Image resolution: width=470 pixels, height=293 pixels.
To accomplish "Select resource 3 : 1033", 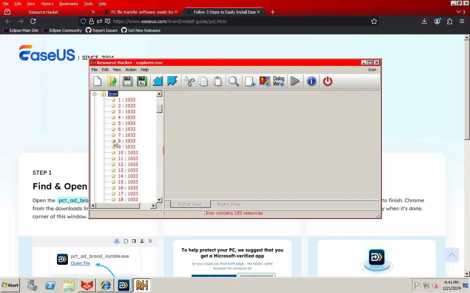I will [127, 112].
